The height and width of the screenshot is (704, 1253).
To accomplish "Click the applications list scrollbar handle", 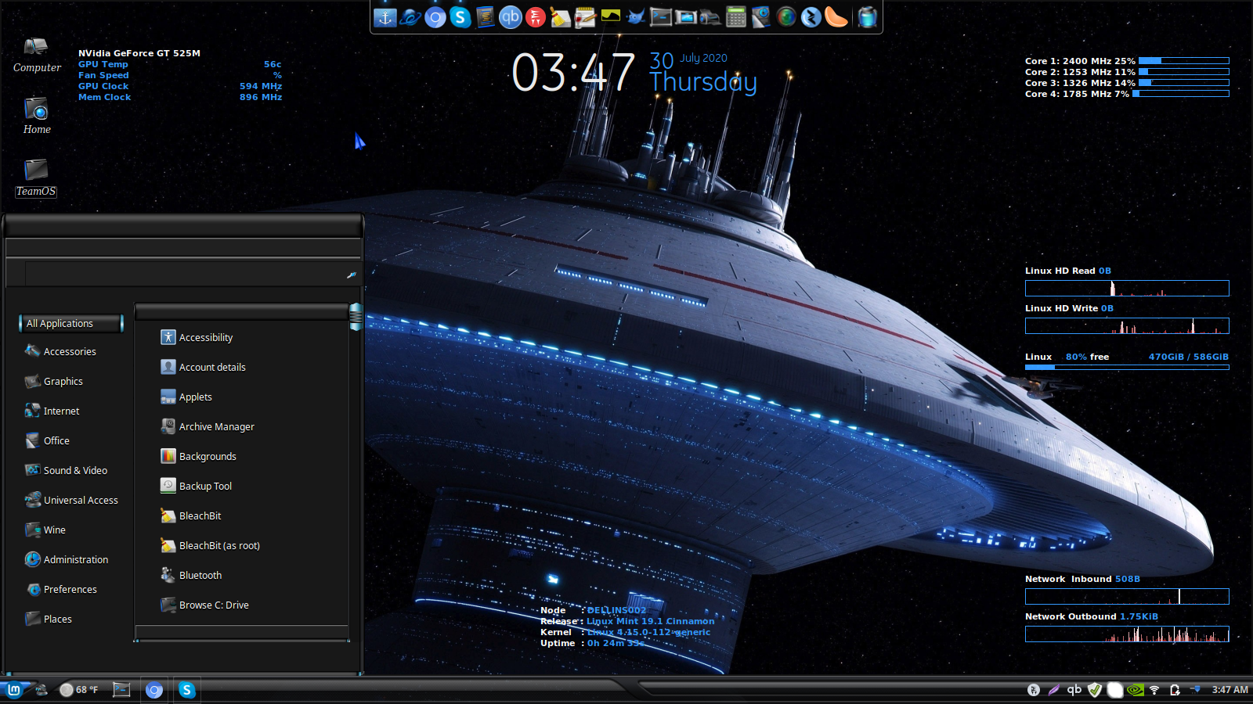I will 356,317.
